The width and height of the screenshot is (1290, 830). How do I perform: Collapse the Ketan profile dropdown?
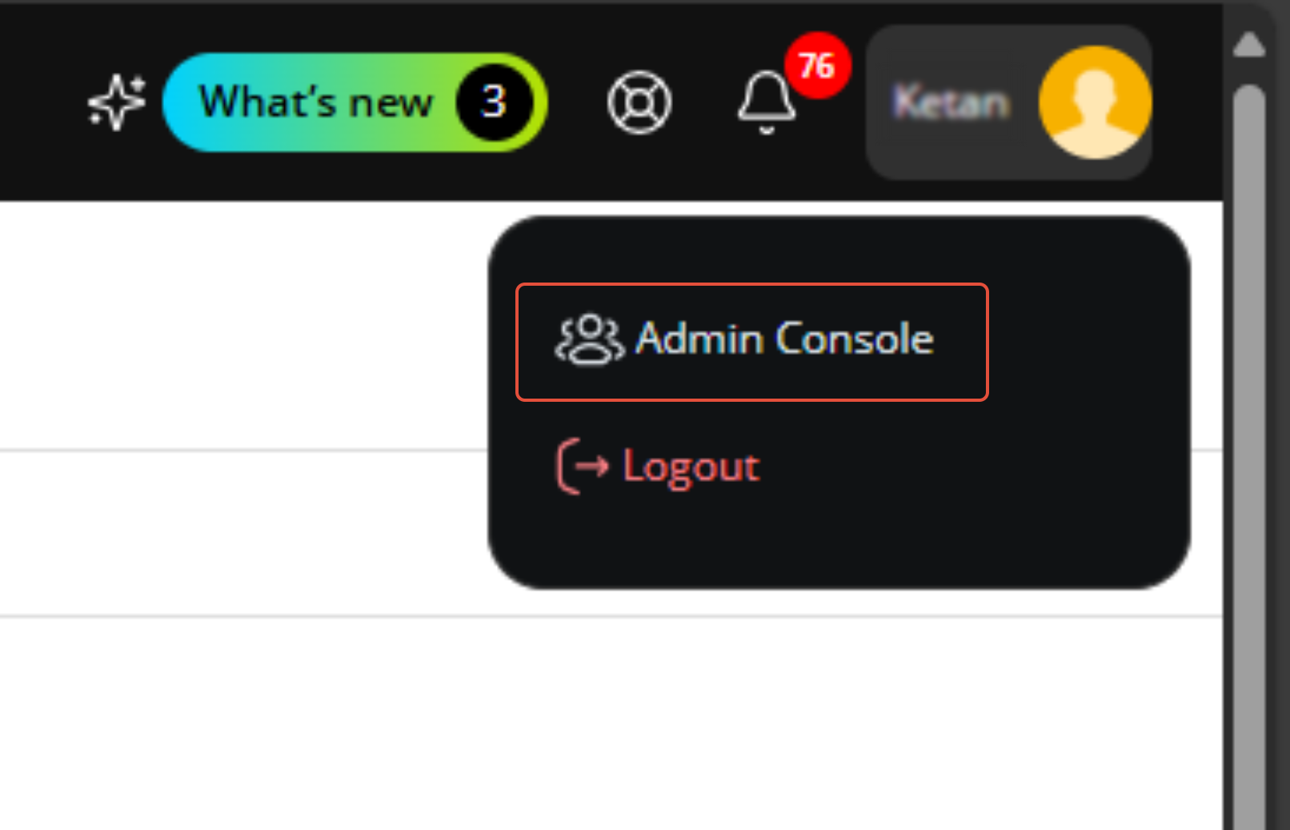(1009, 102)
